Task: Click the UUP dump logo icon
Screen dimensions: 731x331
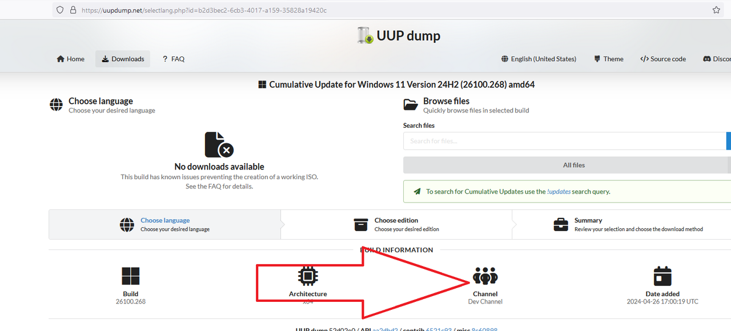Action: click(365, 35)
